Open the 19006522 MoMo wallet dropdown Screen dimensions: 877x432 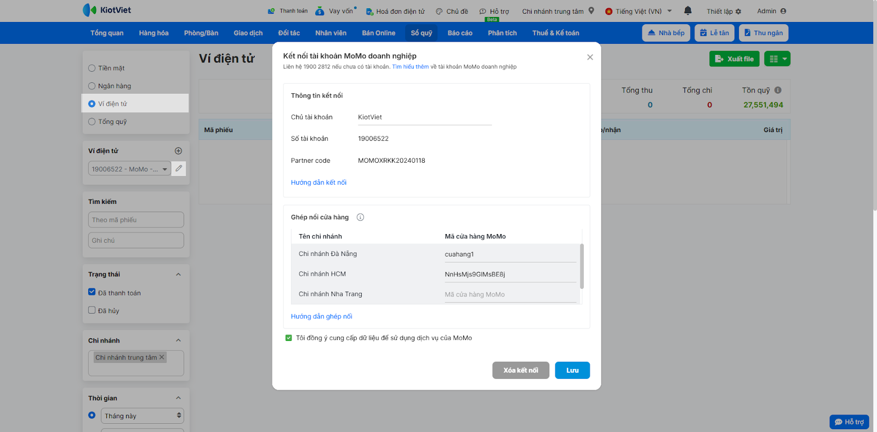(x=129, y=169)
